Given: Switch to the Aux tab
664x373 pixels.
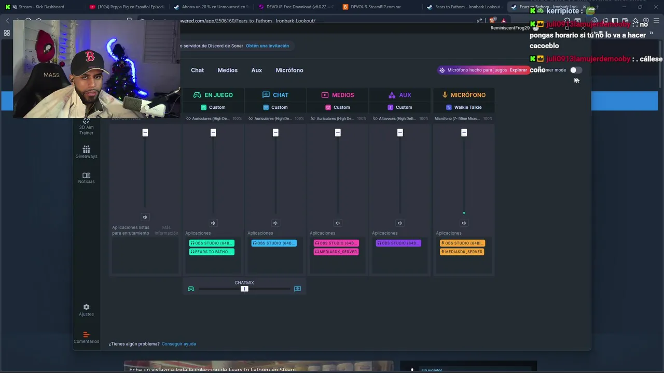Looking at the screenshot, I should 257,70.
